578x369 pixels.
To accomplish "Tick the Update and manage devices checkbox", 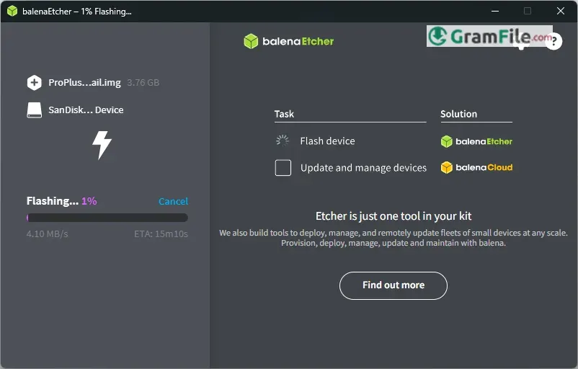I will point(283,168).
